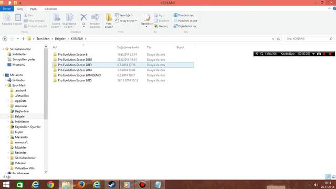This screenshot has height=189, width=336.
Task: Click Belgeler in the address bar
Action: click(60, 39)
